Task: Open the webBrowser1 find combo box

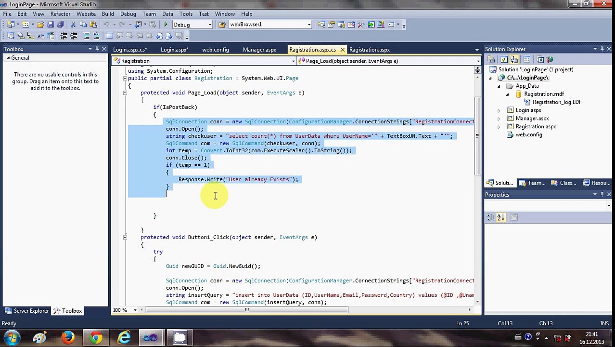Action: (x=309, y=25)
